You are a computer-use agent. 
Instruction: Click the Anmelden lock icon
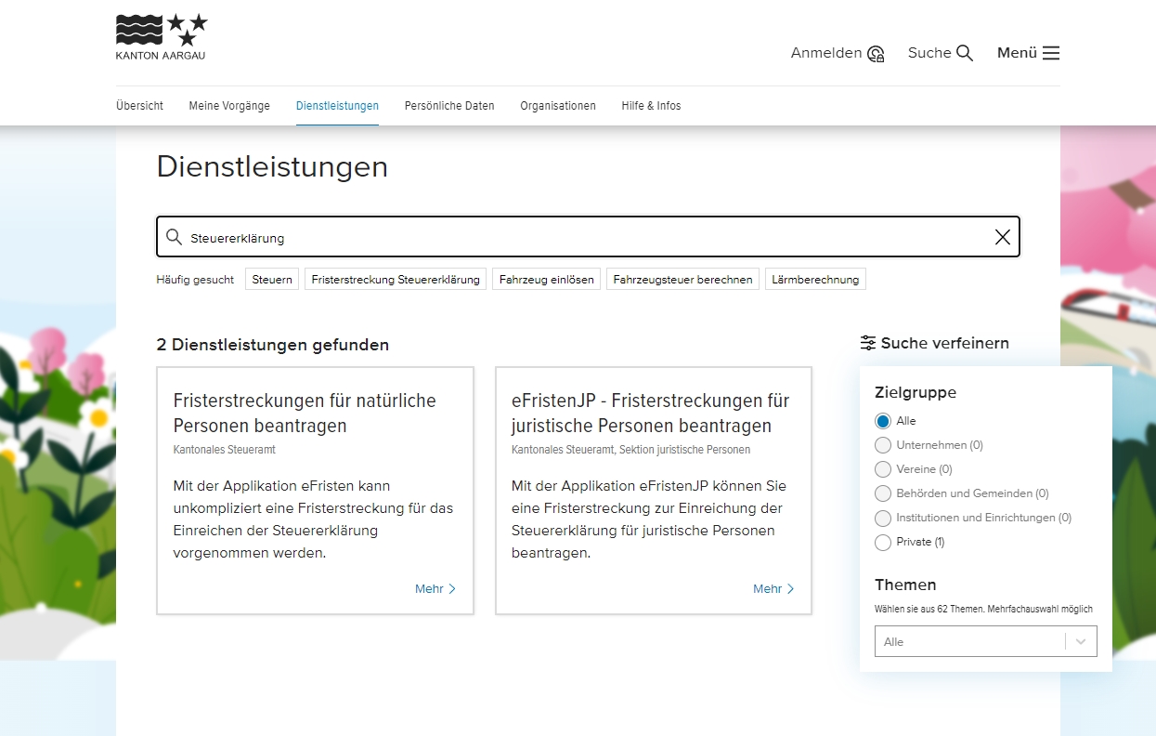876,54
